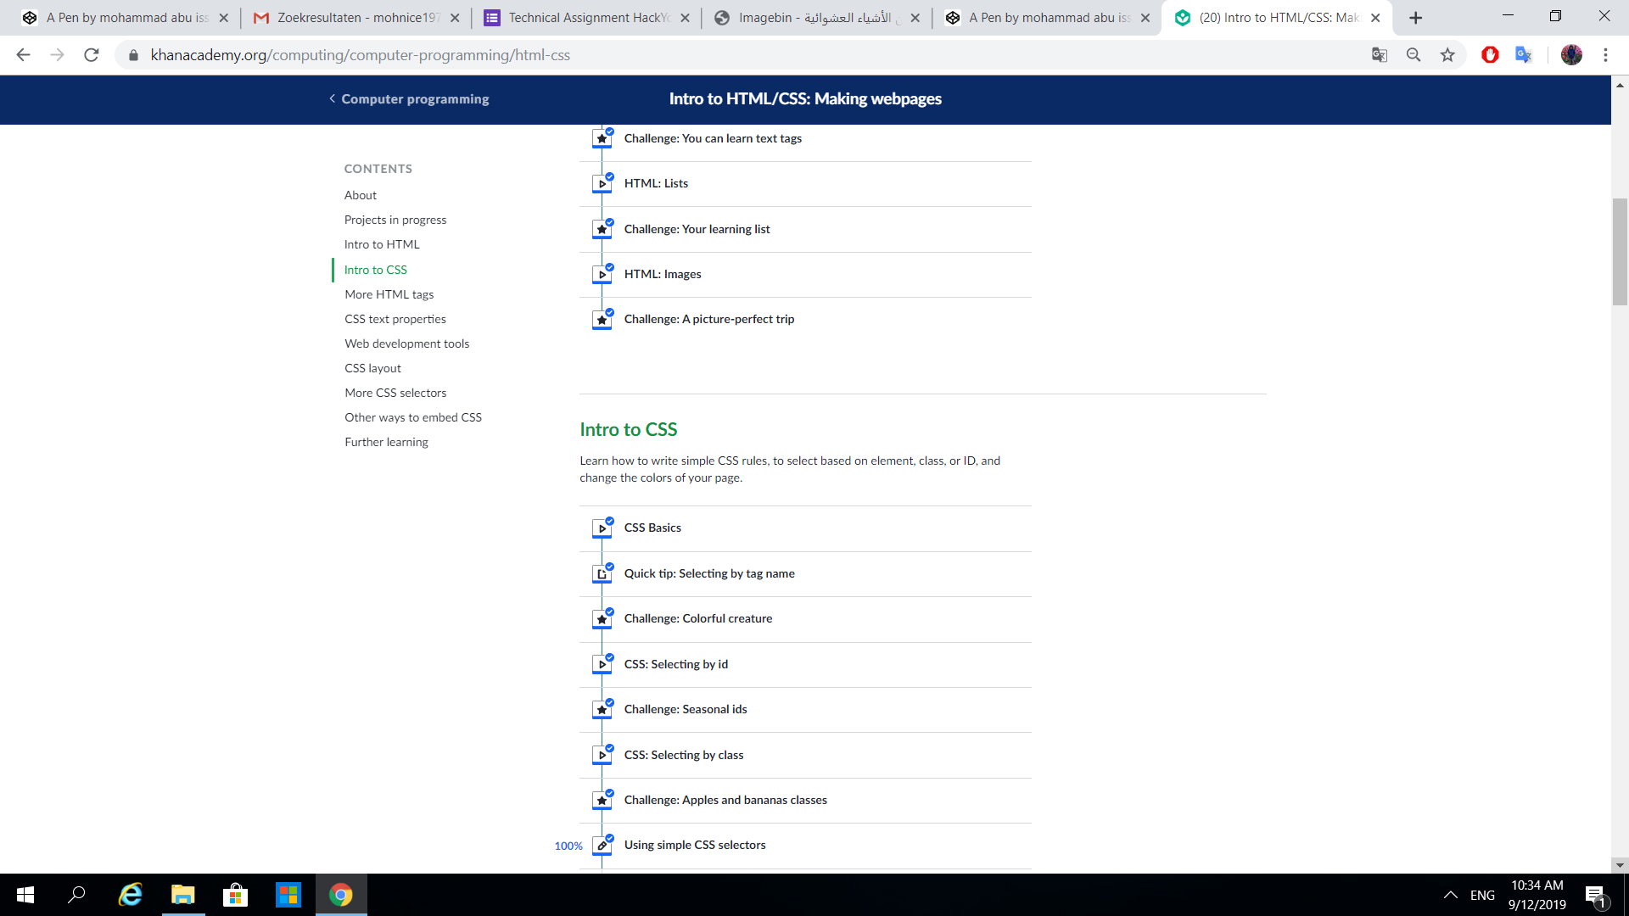
Task: Jump to Intro to CSS in contents
Action: coord(375,270)
